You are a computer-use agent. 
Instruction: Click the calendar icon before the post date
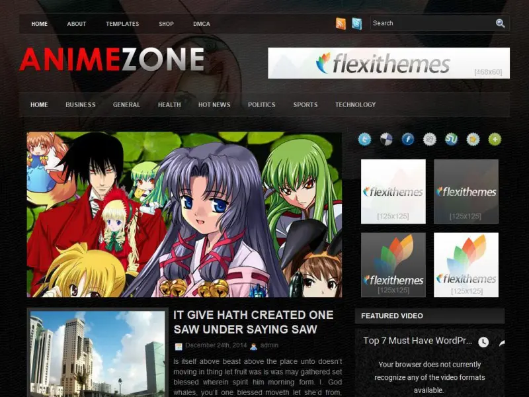(179, 346)
